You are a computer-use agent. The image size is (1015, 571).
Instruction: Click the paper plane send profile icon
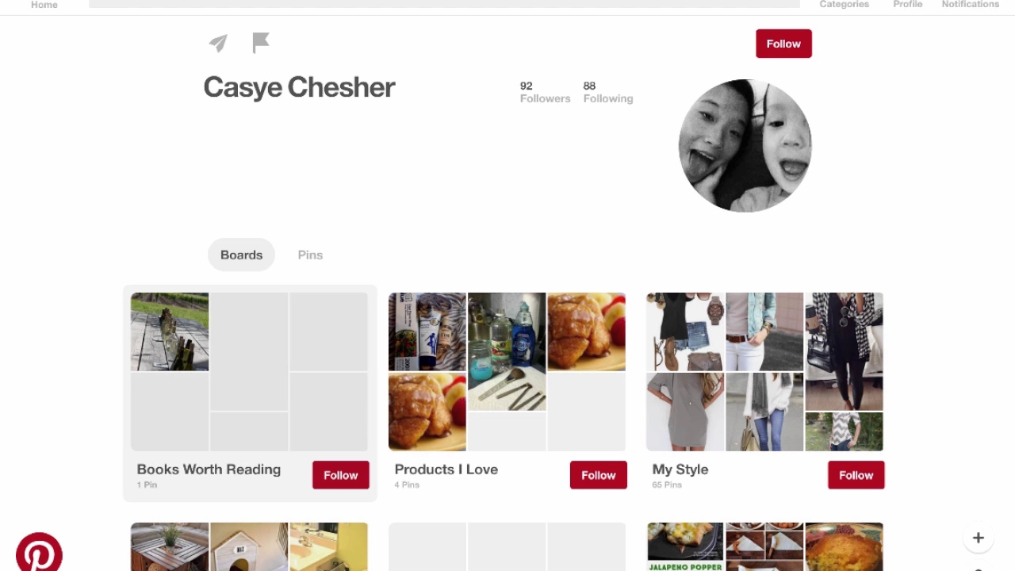point(218,43)
